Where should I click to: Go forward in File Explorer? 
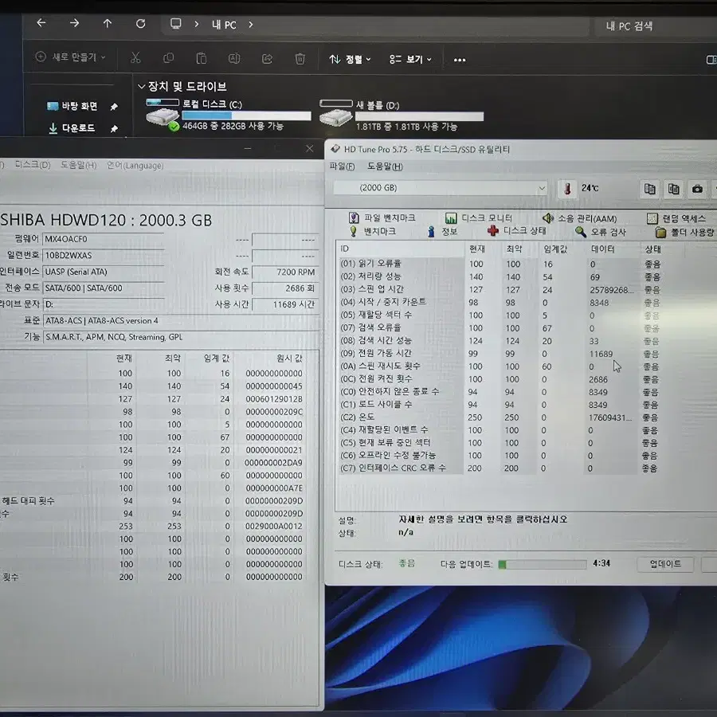(74, 23)
